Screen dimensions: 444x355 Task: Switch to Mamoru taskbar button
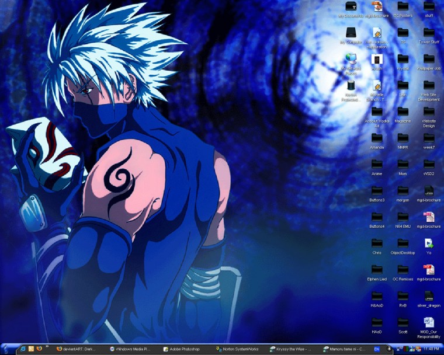pyautogui.click(x=345, y=349)
